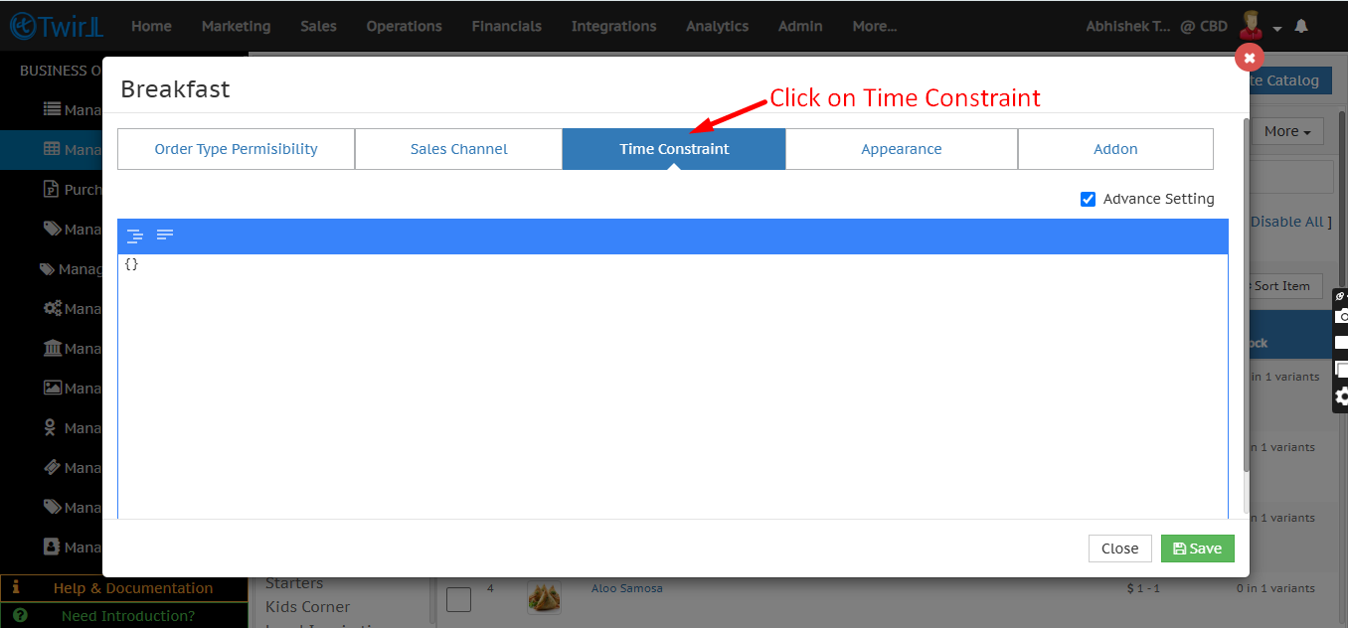The height and width of the screenshot is (628, 1348).
Task: Click the notification bell icon
Action: [x=1301, y=27]
